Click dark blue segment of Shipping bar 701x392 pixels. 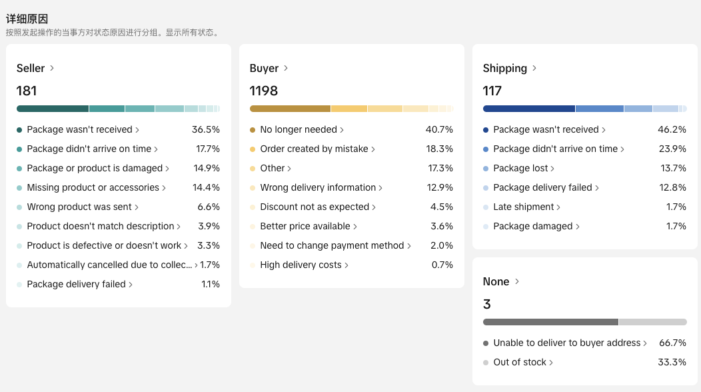(528, 109)
